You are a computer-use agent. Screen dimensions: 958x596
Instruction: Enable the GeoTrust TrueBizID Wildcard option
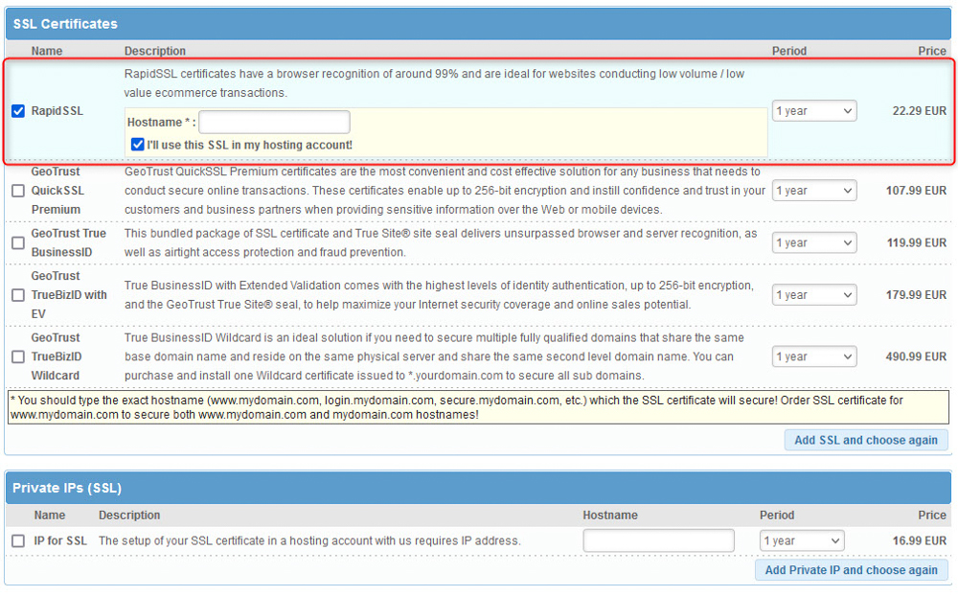point(17,355)
